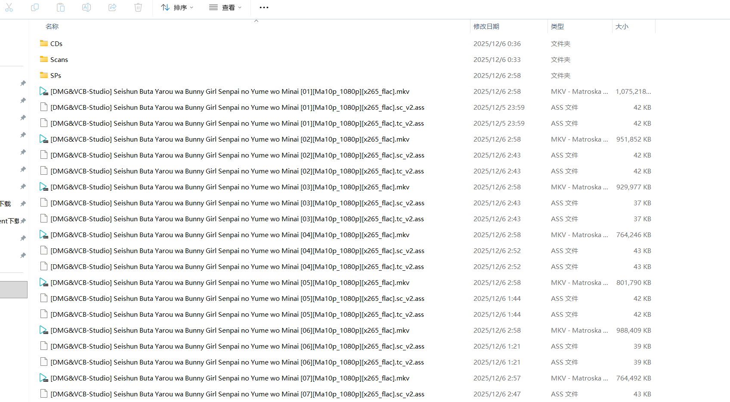This screenshot has width=730, height=402.
Task: Click the size value 764,246 KB
Action: tap(634, 235)
